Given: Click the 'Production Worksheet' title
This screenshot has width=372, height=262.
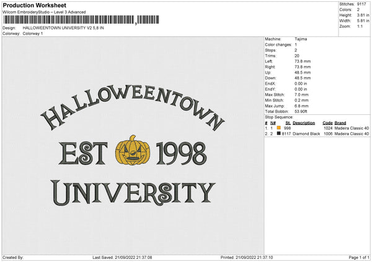Looking at the screenshot, I should click(34, 5).
